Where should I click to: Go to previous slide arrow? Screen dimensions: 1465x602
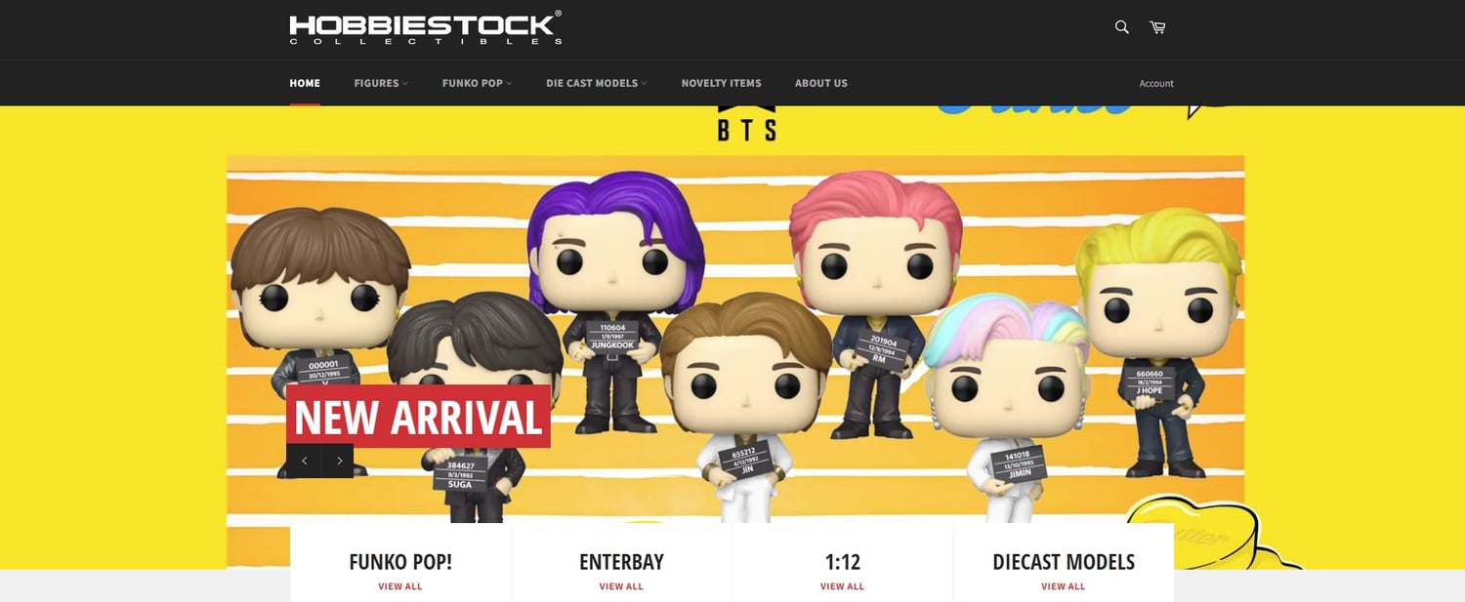point(304,461)
